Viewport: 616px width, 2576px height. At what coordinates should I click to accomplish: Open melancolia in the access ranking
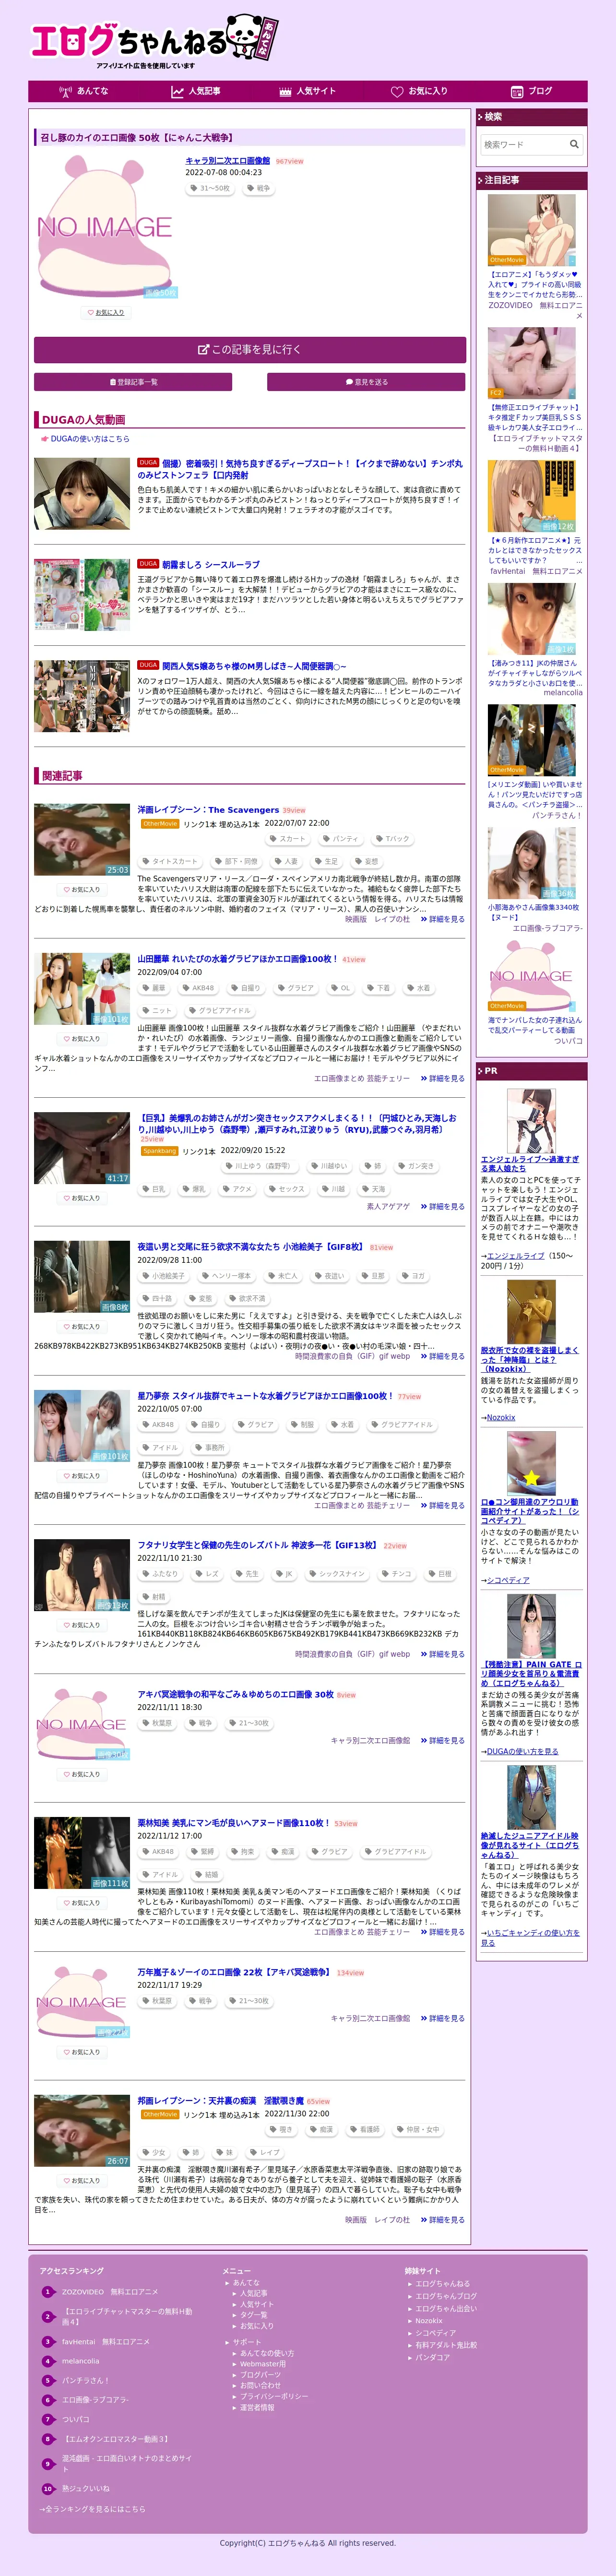(x=81, y=2361)
